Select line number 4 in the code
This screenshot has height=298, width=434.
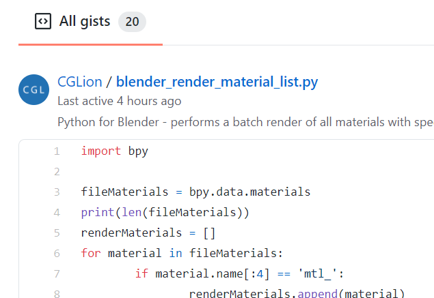coord(57,213)
